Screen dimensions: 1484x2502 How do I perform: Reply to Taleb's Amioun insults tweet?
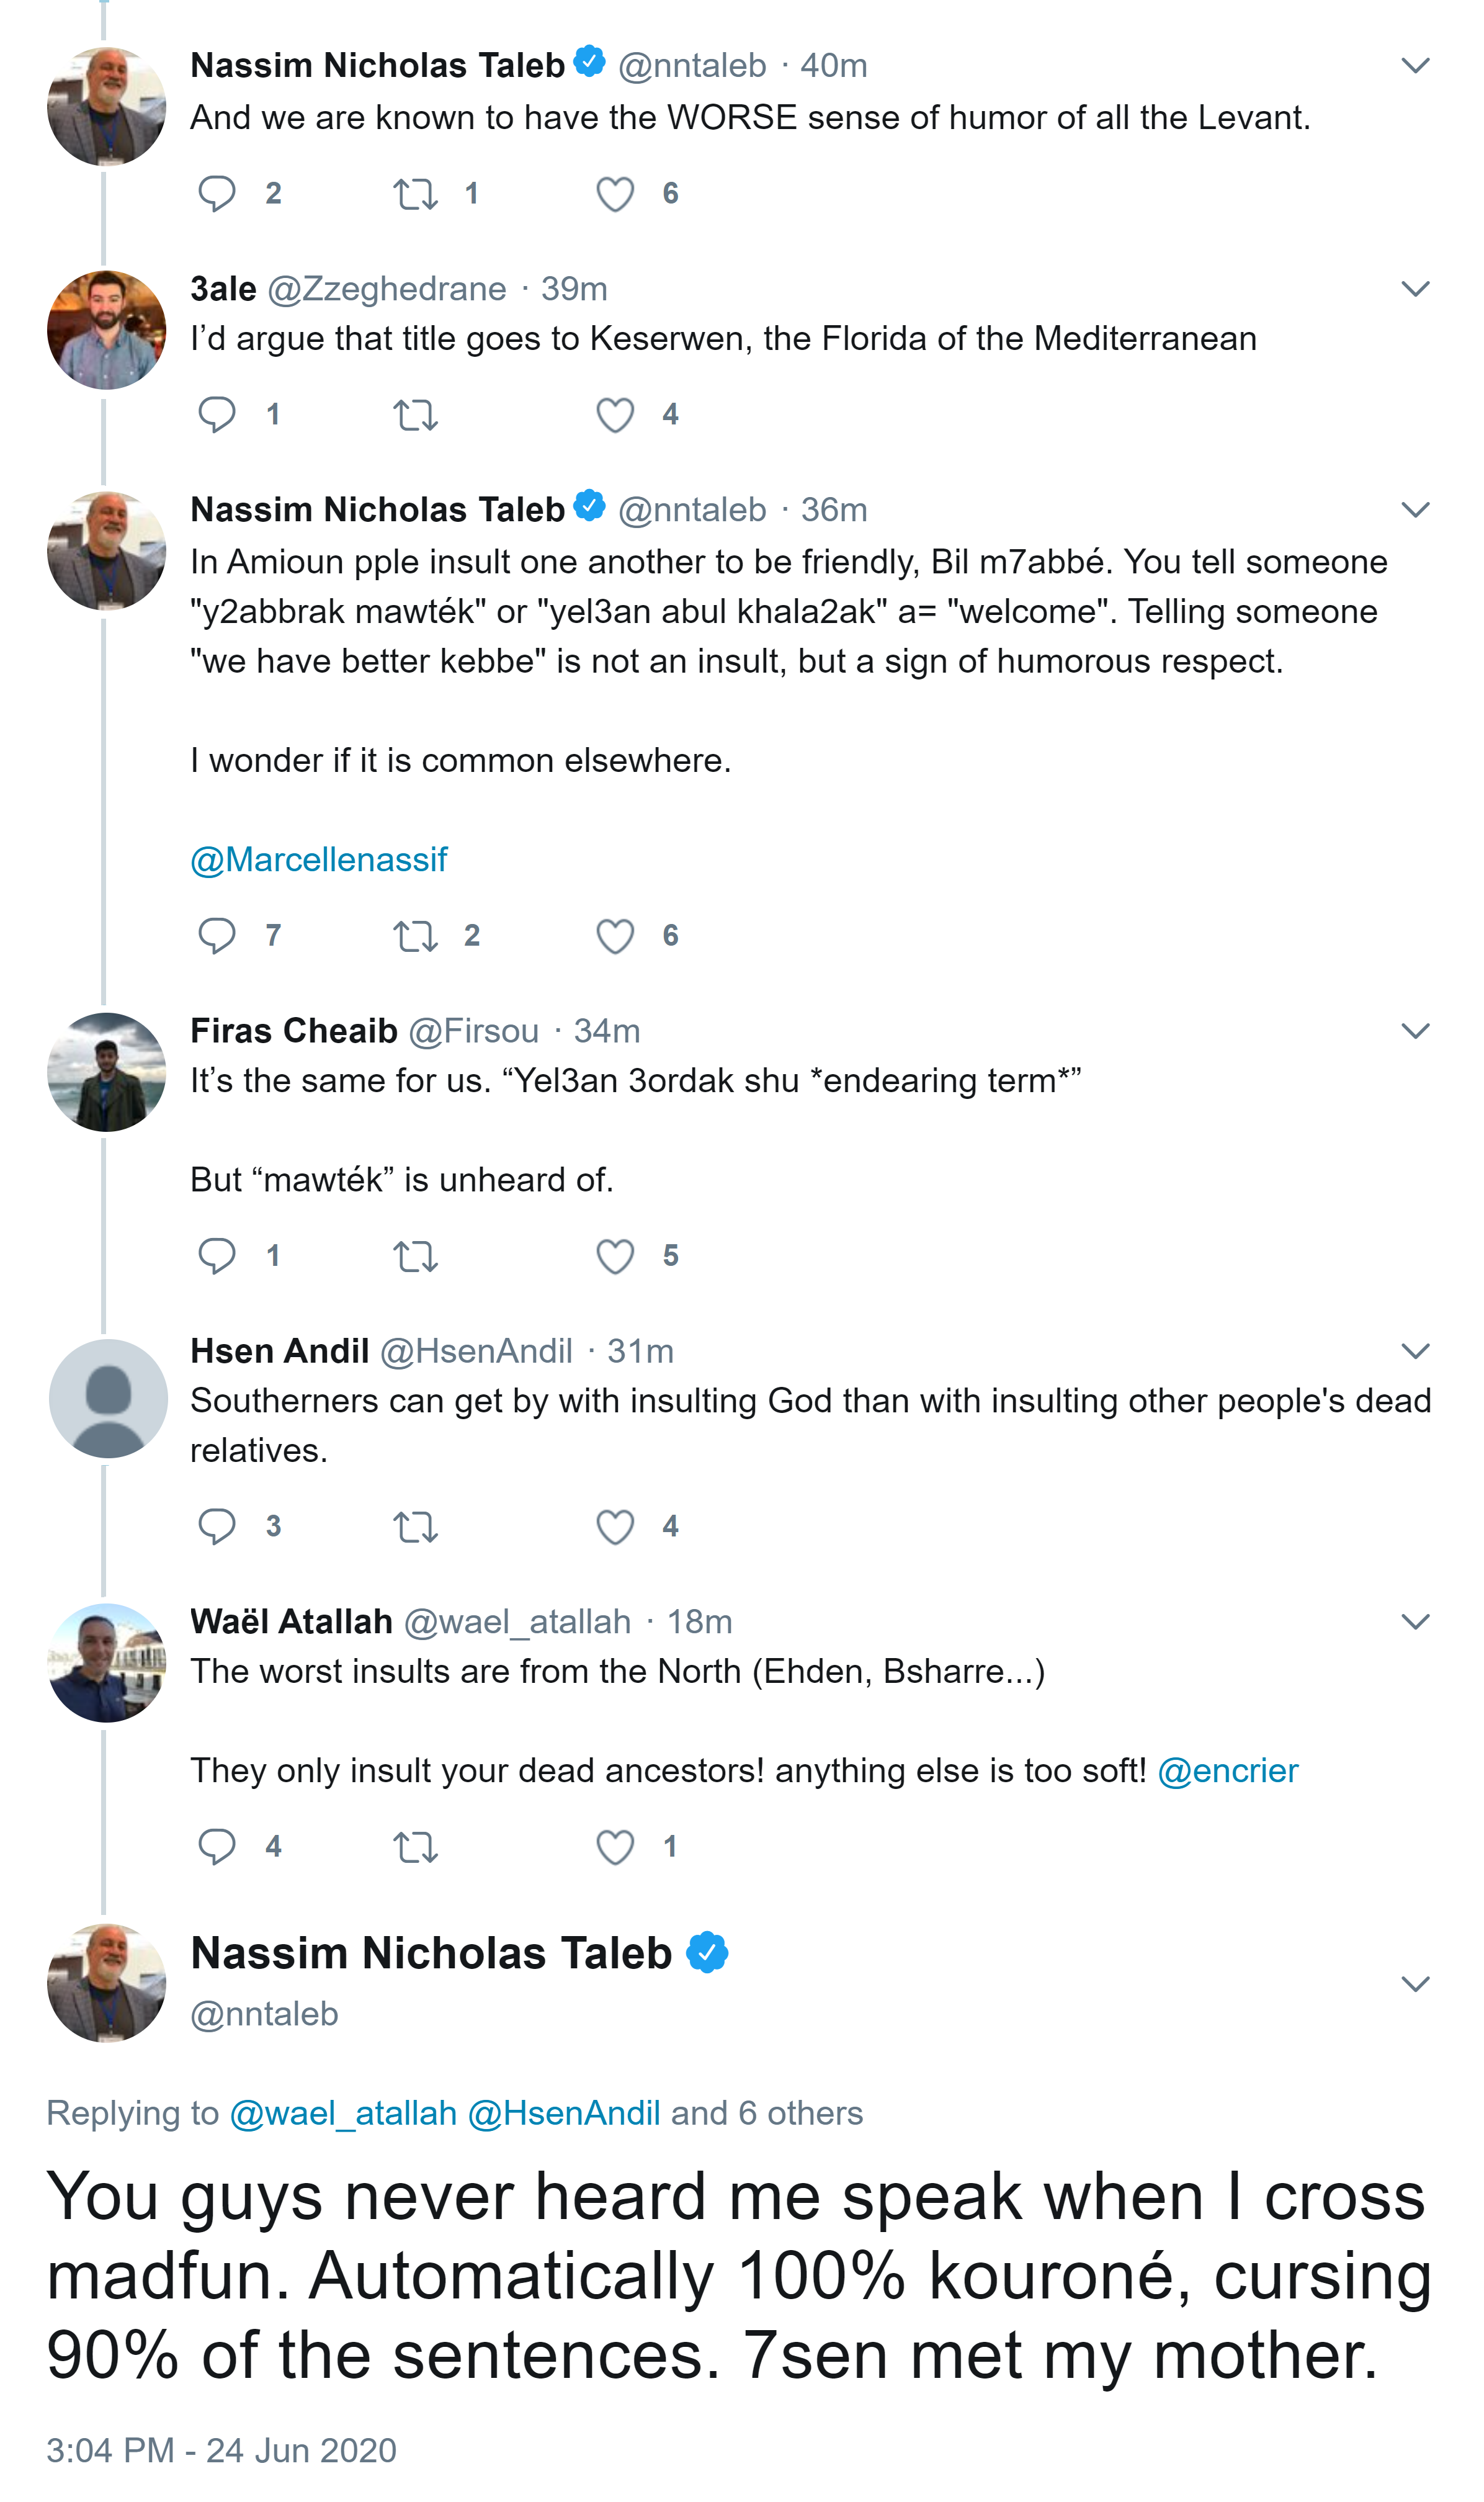click(216, 935)
